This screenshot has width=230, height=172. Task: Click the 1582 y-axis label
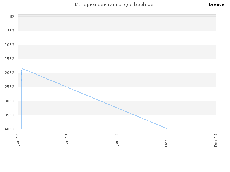10,59
